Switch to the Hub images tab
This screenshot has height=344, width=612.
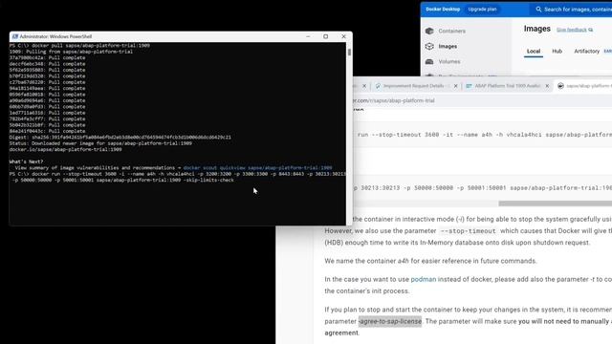point(557,51)
